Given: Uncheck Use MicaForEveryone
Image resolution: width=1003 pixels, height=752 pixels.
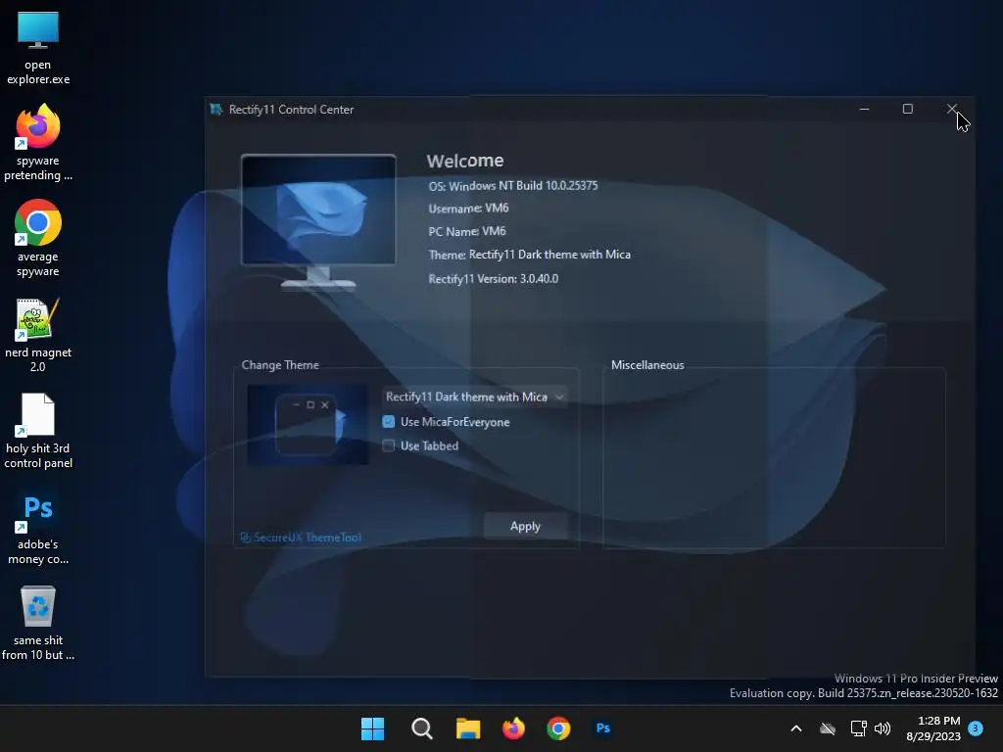Looking at the screenshot, I should 388,421.
